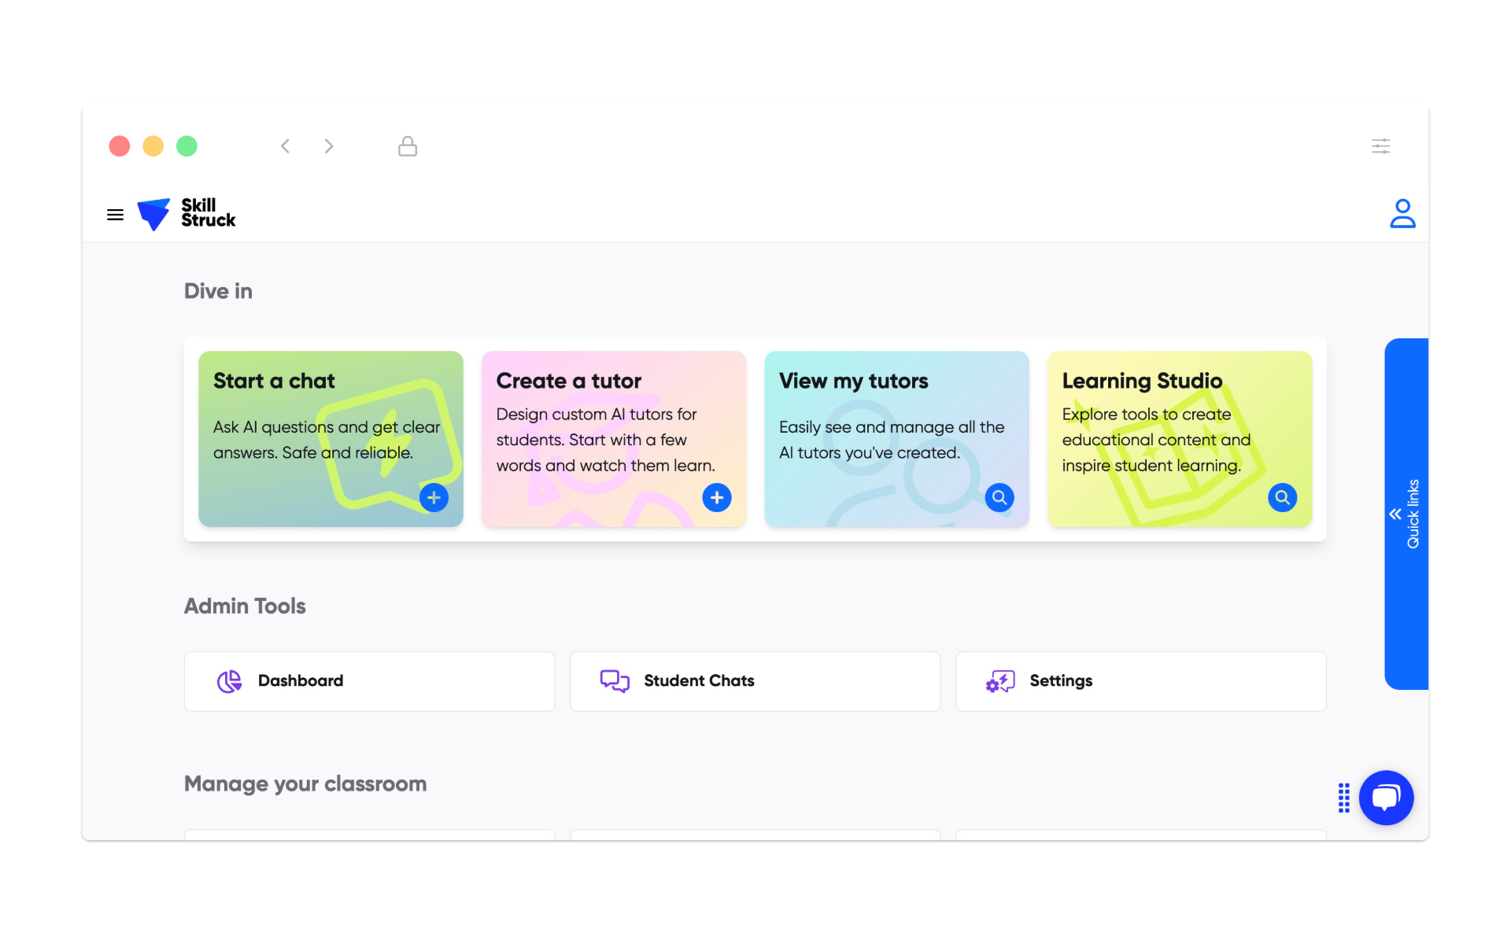The height and width of the screenshot is (944, 1511).
Task: Click the plus icon on Start a chat
Action: click(x=434, y=498)
